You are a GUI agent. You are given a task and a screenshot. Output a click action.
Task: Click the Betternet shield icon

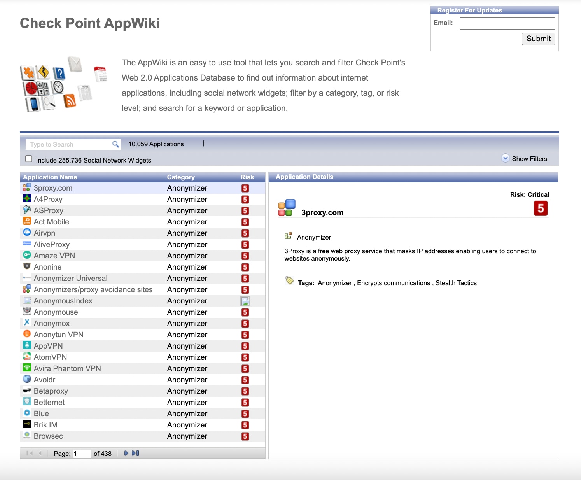coord(26,402)
